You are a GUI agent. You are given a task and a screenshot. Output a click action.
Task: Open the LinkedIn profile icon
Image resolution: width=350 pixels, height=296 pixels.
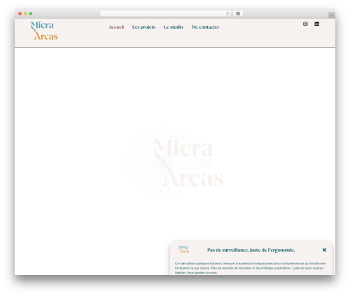click(x=316, y=24)
